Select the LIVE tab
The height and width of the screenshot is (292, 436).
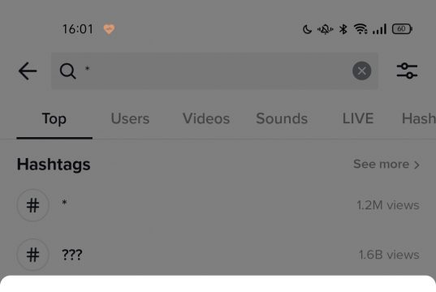point(358,118)
